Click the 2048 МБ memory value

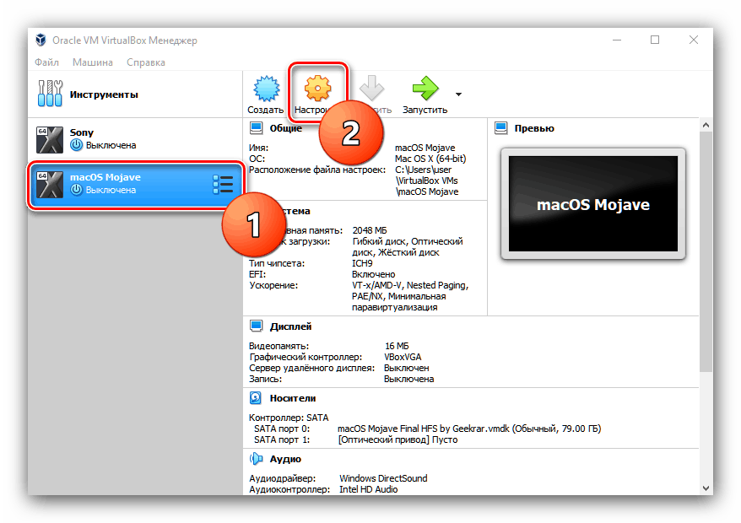[x=370, y=230]
